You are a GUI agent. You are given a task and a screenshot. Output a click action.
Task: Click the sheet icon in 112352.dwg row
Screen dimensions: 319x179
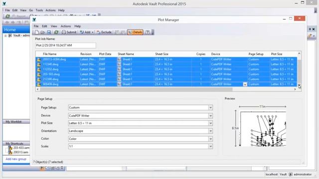coord(119,69)
